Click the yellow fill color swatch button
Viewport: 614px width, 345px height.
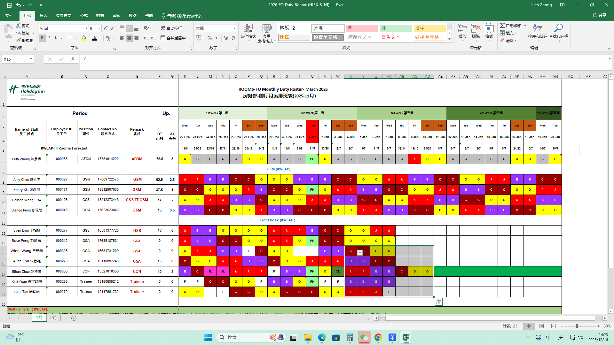coord(84,38)
